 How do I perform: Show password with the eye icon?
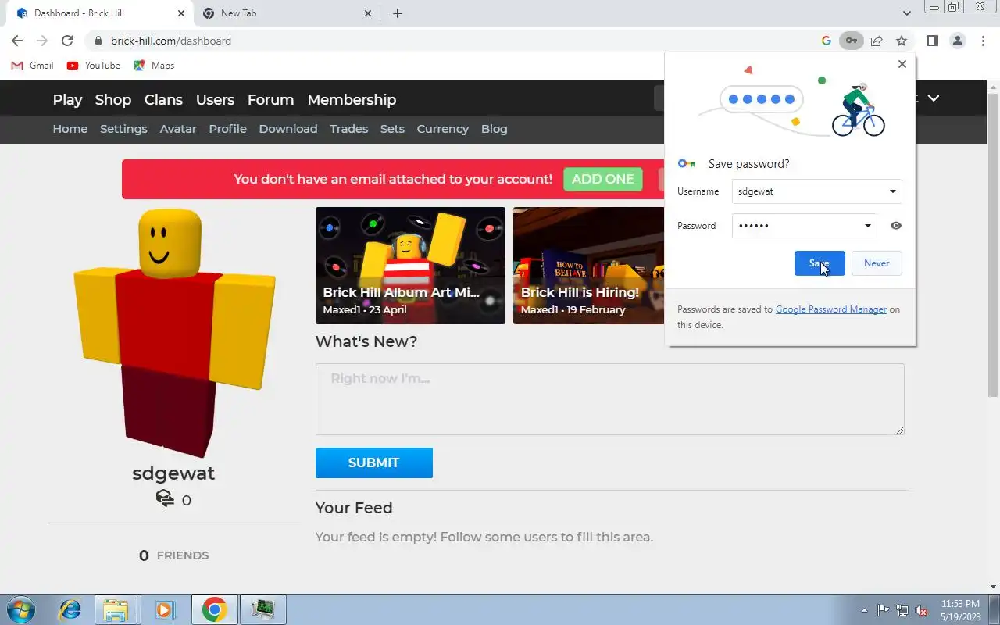click(896, 226)
